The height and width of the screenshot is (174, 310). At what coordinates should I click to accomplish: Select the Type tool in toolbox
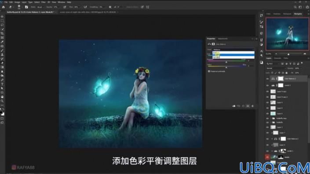[x=2, y=84]
